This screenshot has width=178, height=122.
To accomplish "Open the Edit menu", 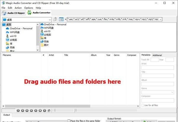I will point(10,8).
